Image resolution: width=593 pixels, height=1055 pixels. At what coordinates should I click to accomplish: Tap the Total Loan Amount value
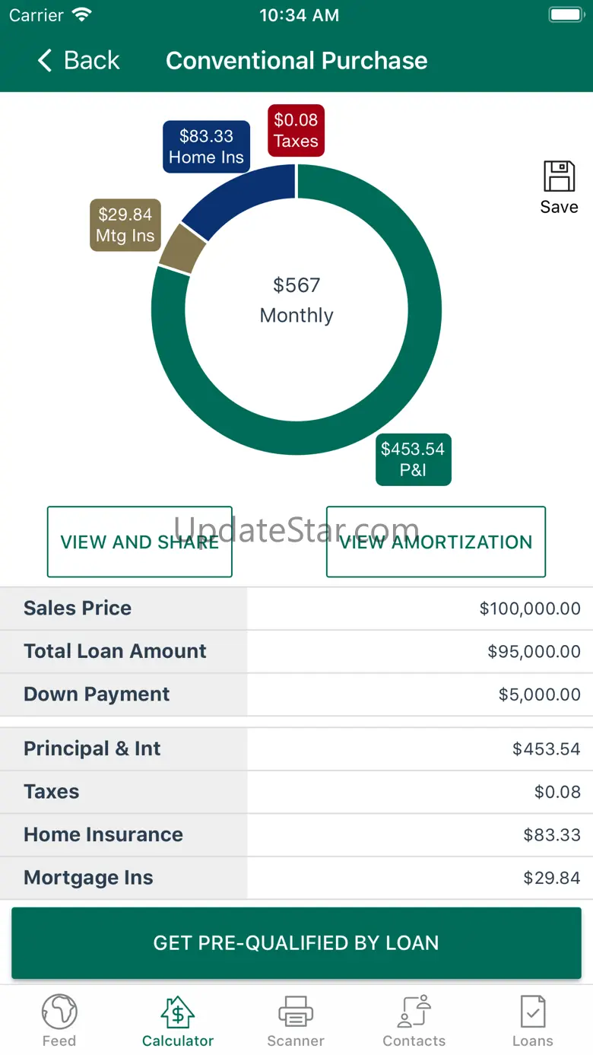tap(534, 652)
